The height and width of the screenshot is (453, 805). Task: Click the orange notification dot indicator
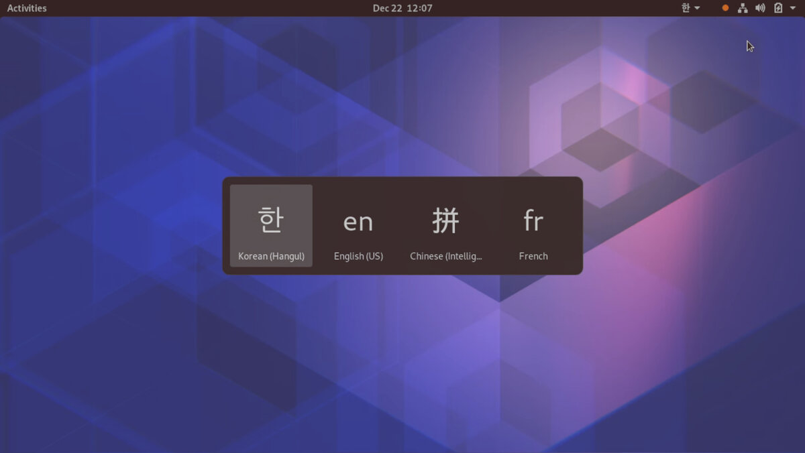[x=725, y=8]
